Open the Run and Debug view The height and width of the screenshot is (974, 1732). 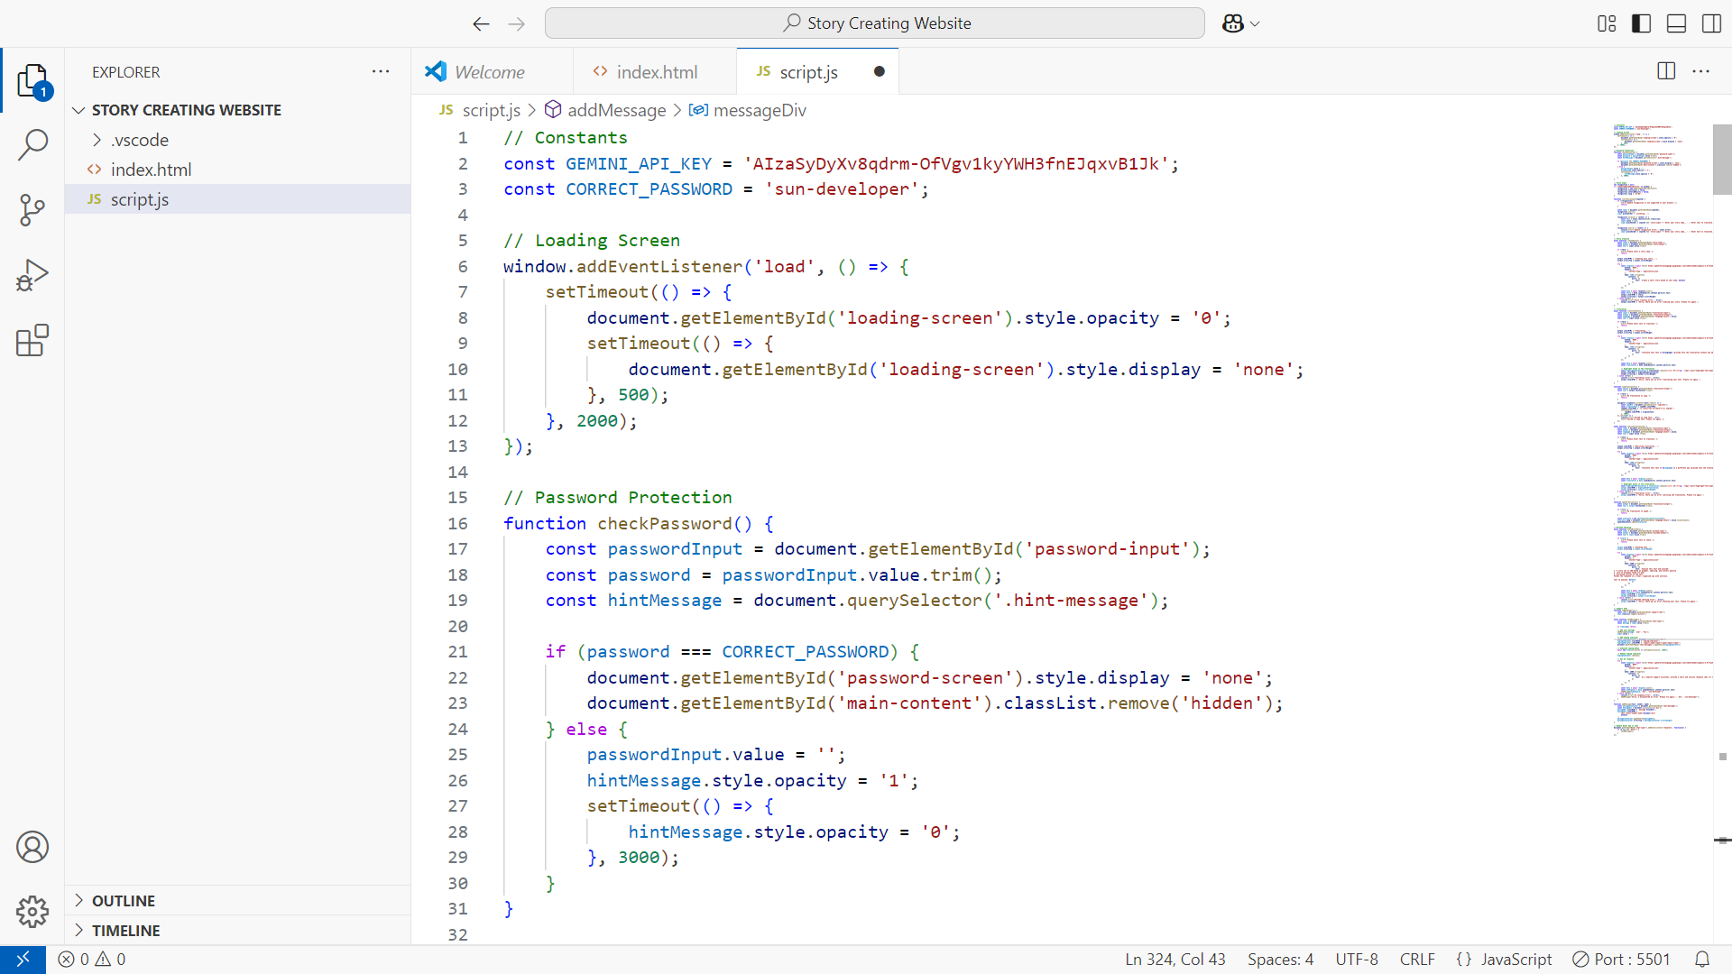(32, 274)
